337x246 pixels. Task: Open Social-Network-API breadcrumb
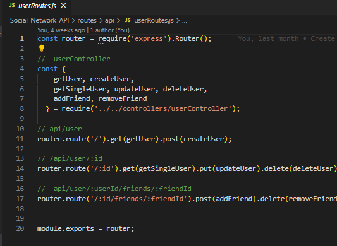tap(40, 20)
